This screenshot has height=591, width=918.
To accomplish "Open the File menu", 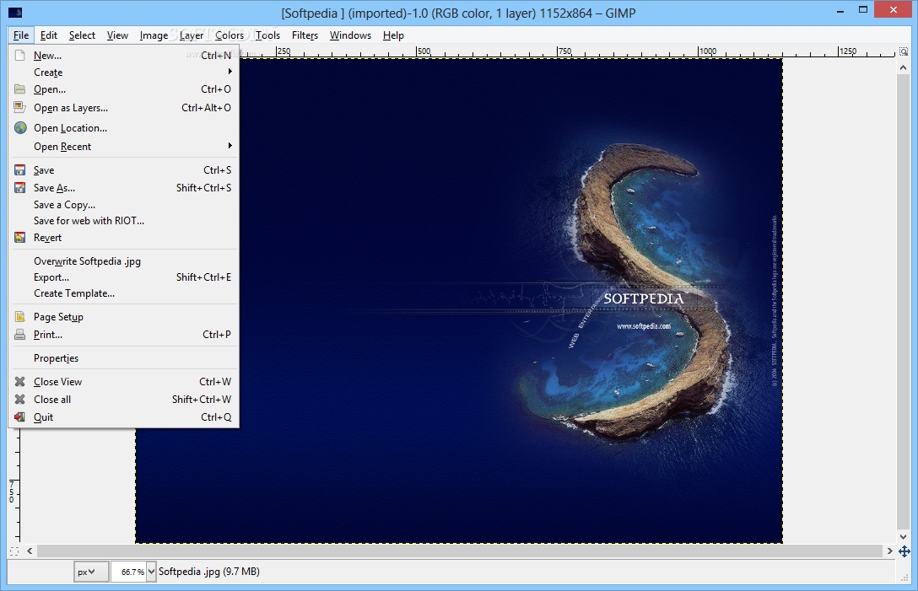I will pyautogui.click(x=21, y=35).
